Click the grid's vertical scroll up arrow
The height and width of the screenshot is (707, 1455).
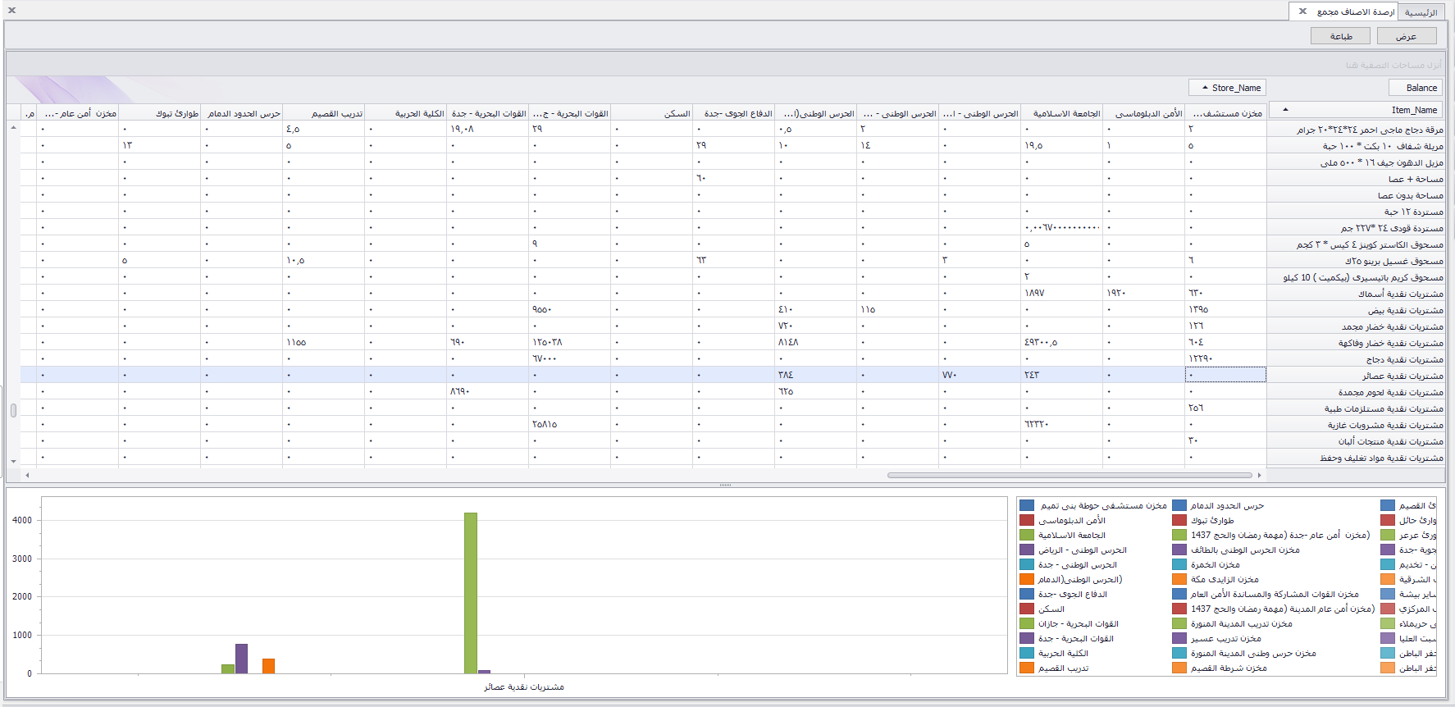coord(13,128)
